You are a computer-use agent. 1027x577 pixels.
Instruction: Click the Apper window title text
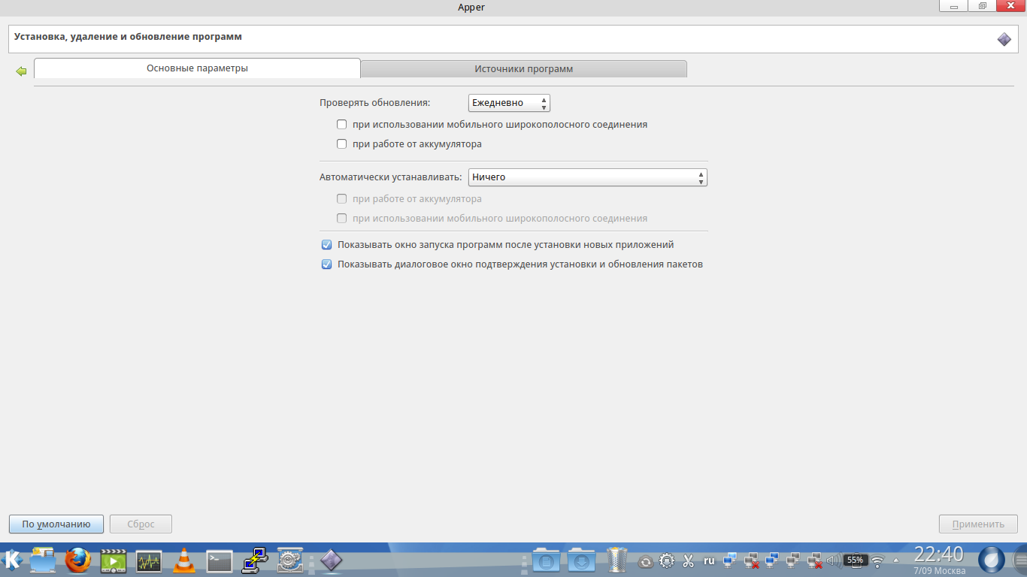(471, 7)
